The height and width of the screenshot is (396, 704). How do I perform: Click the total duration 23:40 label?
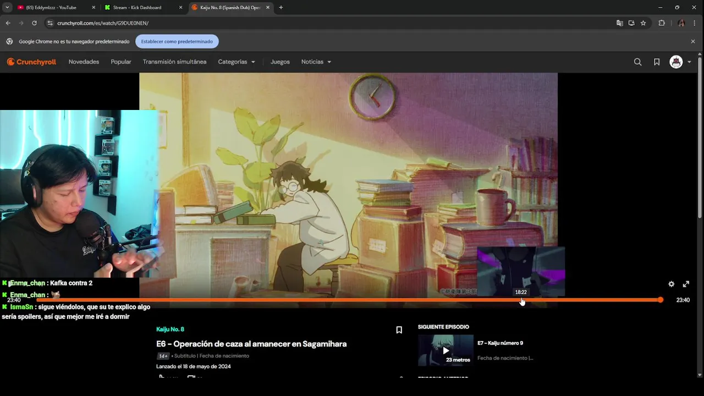[683, 300]
